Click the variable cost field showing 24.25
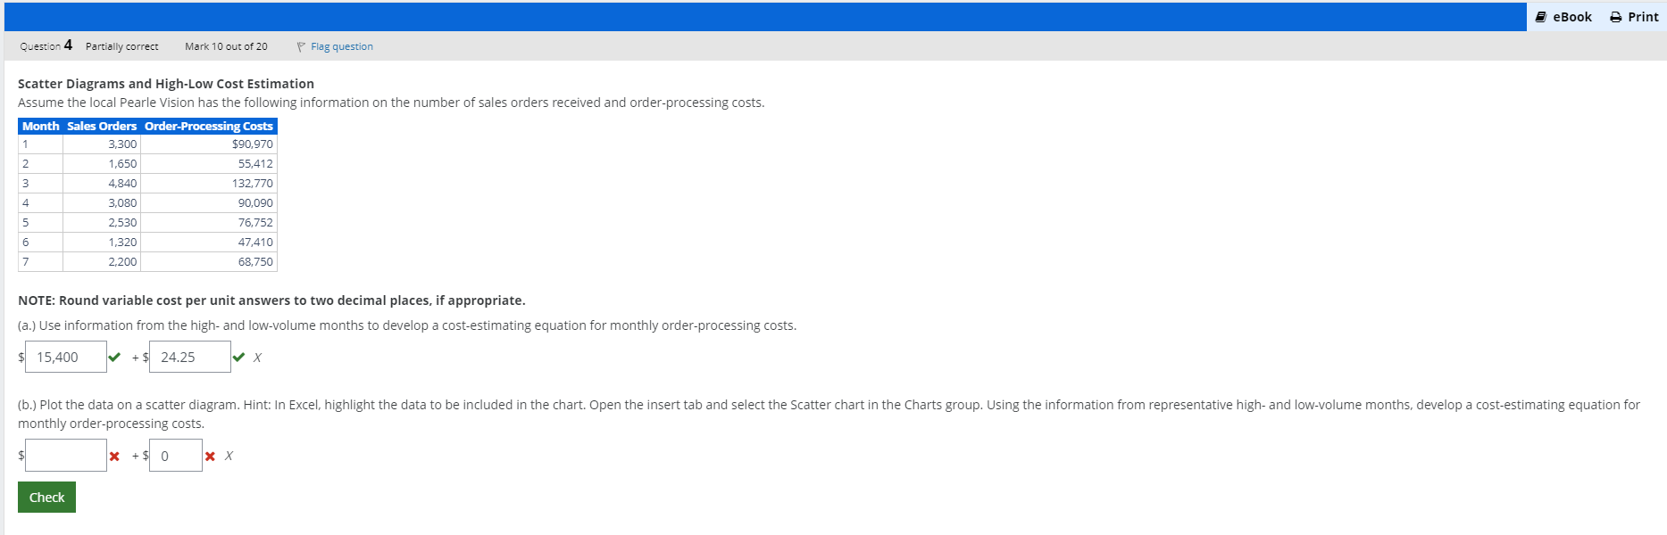This screenshot has width=1667, height=535. click(x=190, y=357)
